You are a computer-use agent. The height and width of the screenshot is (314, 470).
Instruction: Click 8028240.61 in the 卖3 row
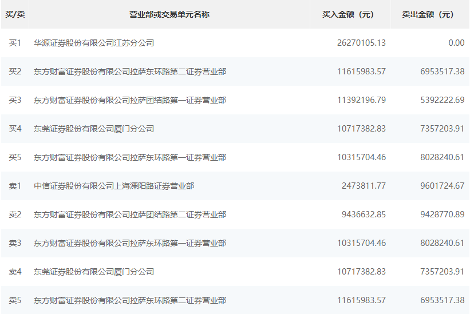click(x=442, y=243)
